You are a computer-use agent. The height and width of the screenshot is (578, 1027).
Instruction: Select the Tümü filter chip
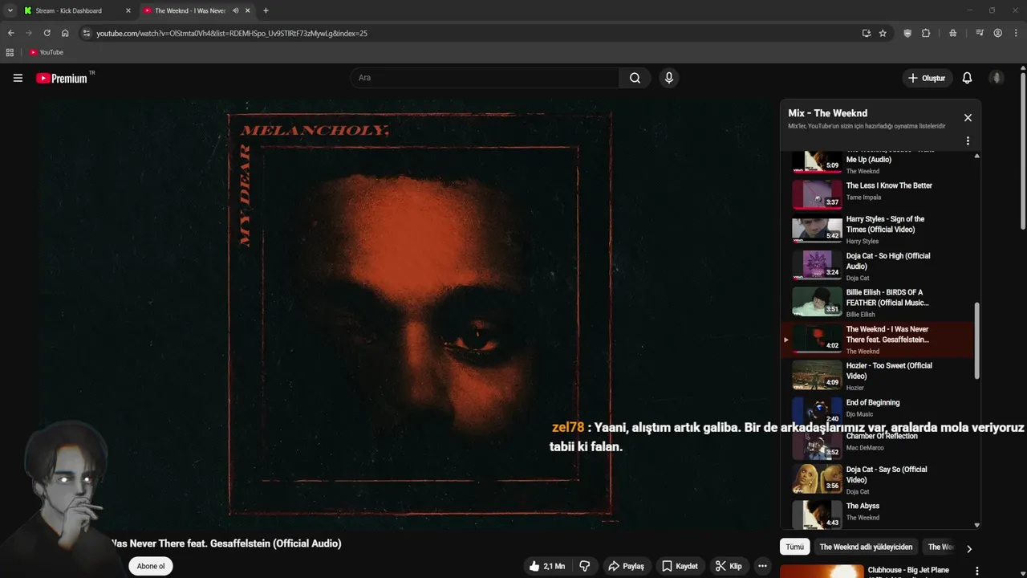(x=794, y=547)
